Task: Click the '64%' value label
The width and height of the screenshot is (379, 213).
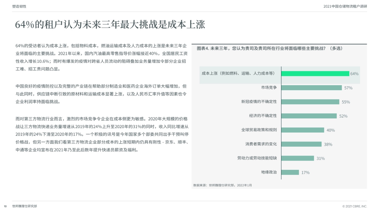Action: point(354,74)
